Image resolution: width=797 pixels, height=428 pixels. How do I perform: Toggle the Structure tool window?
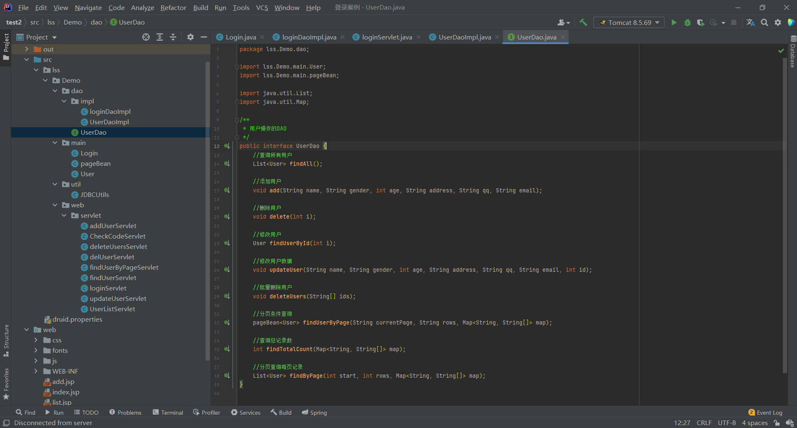point(6,340)
